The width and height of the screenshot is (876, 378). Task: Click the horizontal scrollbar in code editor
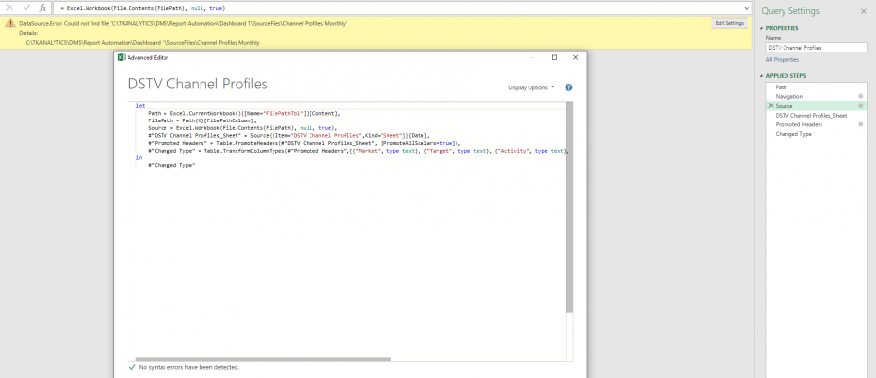click(264, 359)
